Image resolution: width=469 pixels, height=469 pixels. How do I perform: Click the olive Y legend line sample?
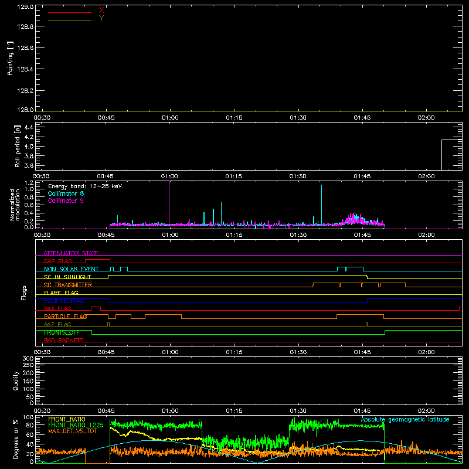(70, 20)
